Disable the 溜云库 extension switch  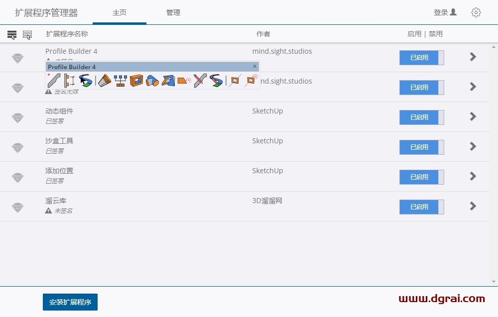pos(421,207)
